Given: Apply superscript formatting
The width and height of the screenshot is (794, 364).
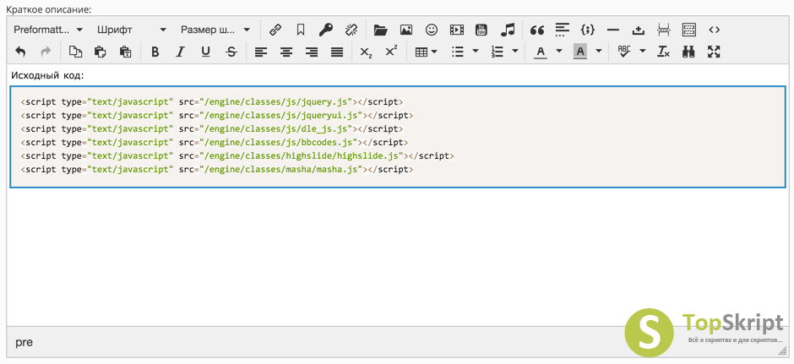Looking at the screenshot, I should (x=391, y=52).
